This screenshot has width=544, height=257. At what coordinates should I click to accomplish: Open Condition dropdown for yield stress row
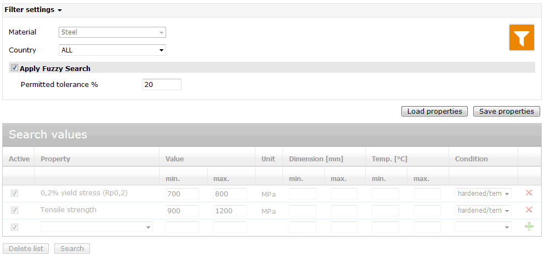(483, 194)
